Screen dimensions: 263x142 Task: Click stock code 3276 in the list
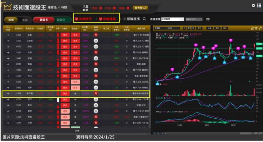click(x=19, y=123)
